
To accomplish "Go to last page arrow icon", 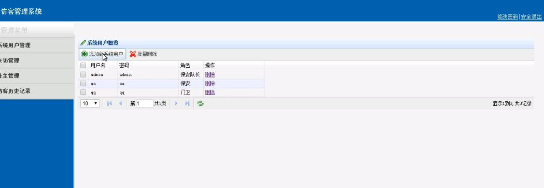I will point(187,103).
